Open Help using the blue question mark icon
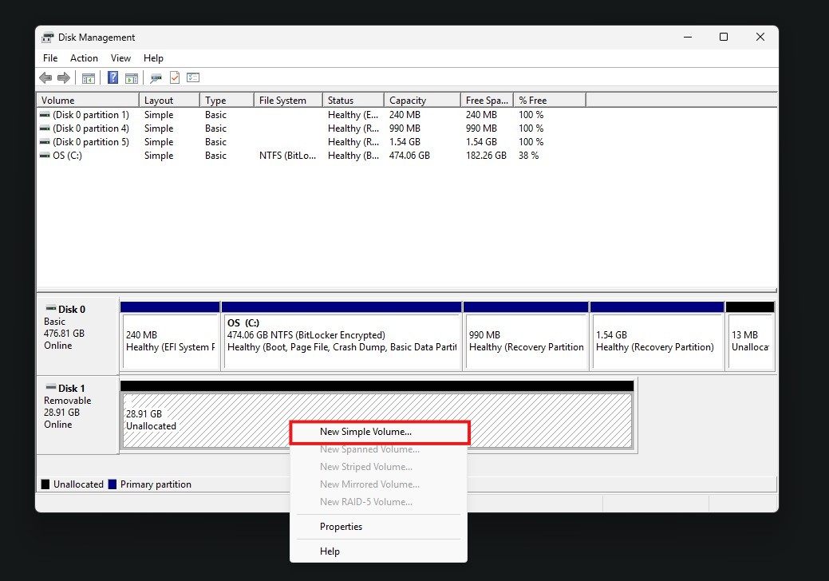 click(x=112, y=77)
